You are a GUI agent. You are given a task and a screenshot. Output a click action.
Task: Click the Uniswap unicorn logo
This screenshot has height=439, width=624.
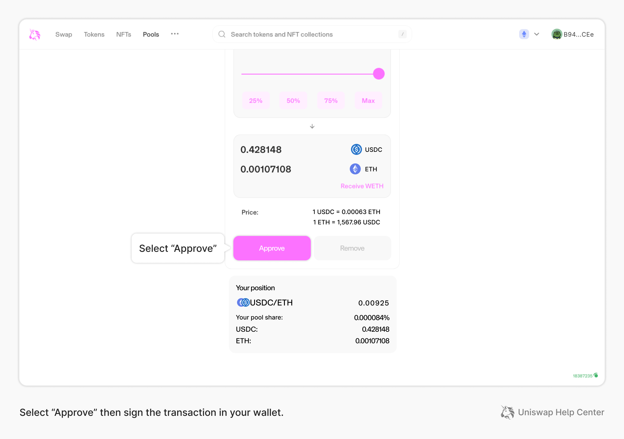(34, 34)
